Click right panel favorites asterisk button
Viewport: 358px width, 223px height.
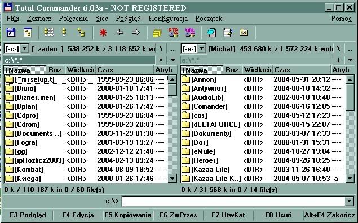tap(338, 60)
